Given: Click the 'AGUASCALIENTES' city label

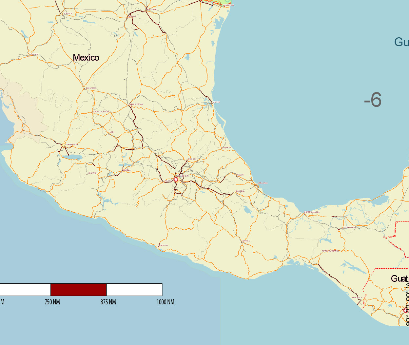Looking at the screenshot, I should (x=101, y=112).
